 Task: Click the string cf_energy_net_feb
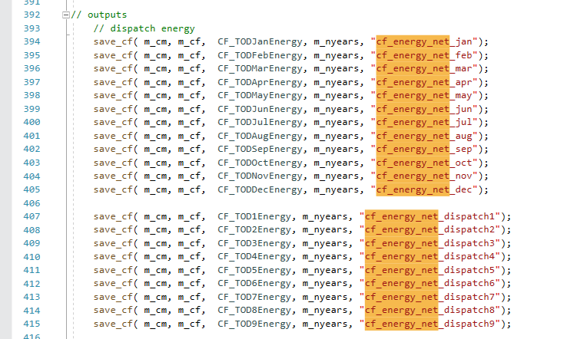tap(424, 55)
